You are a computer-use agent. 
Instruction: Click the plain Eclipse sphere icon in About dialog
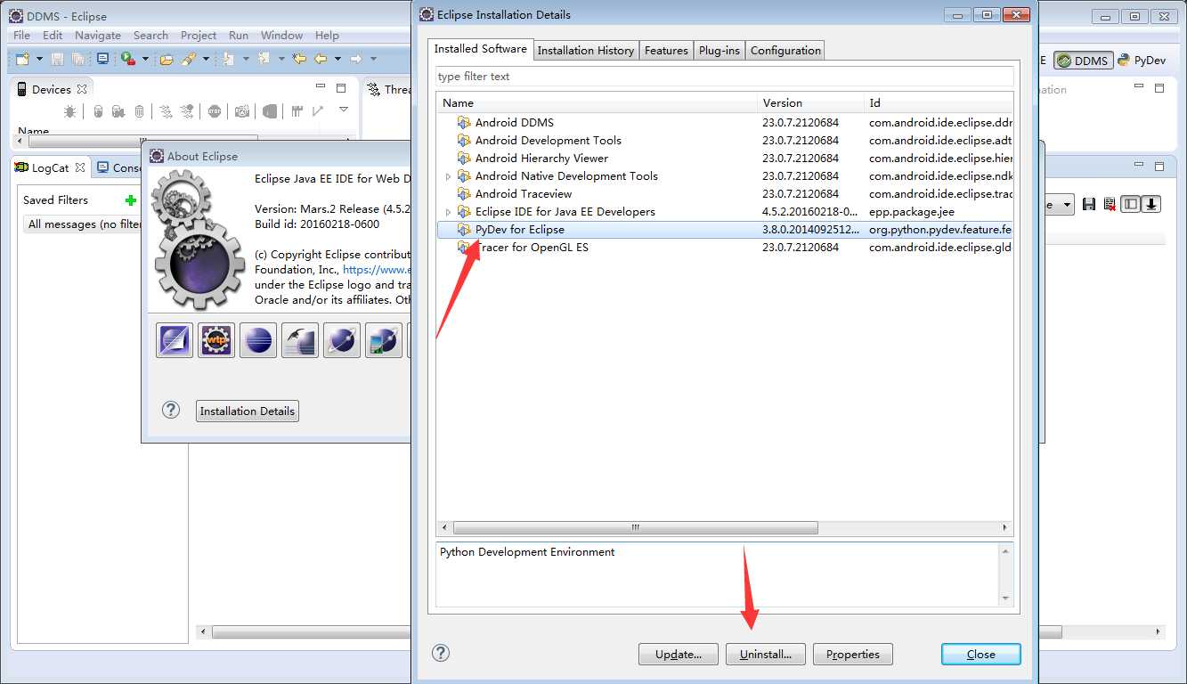click(x=258, y=340)
